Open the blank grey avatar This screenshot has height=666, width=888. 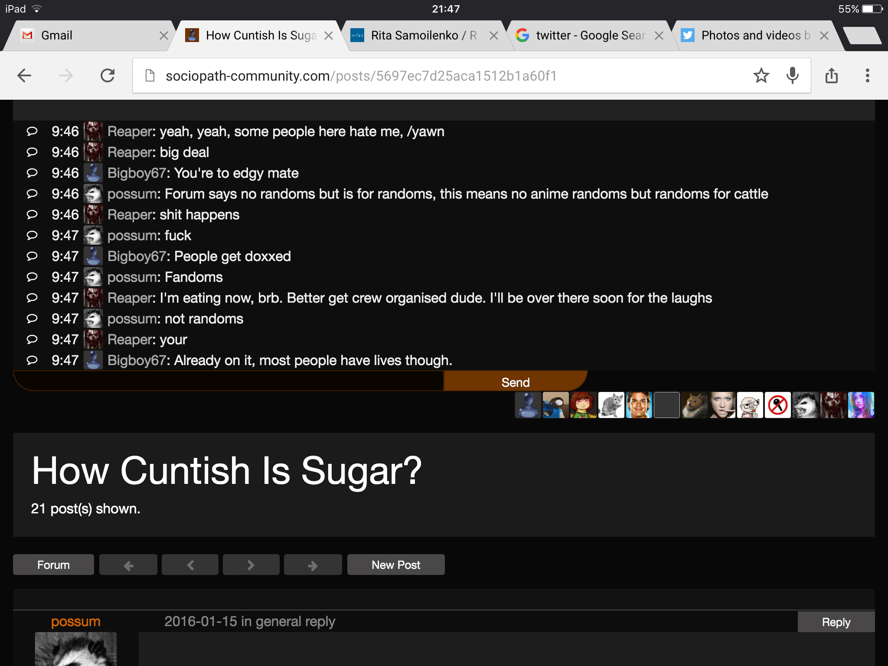(667, 405)
